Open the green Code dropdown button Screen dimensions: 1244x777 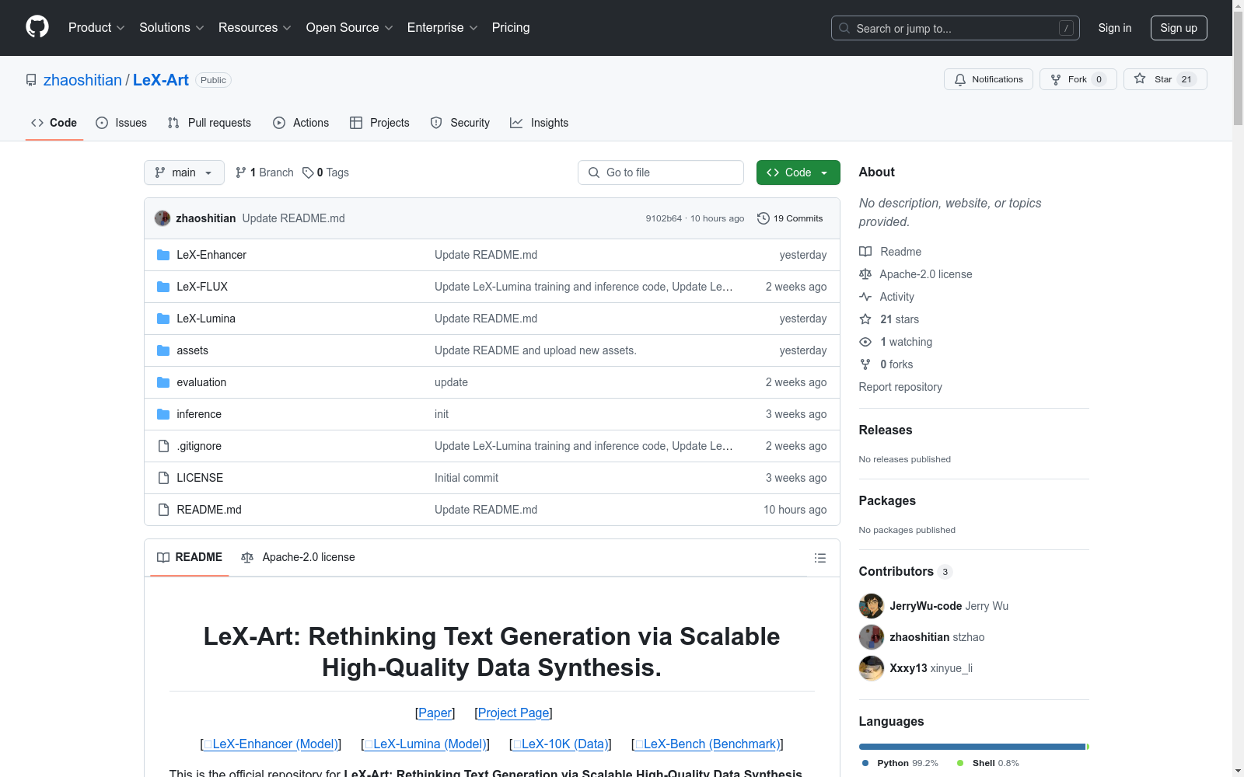pos(798,172)
